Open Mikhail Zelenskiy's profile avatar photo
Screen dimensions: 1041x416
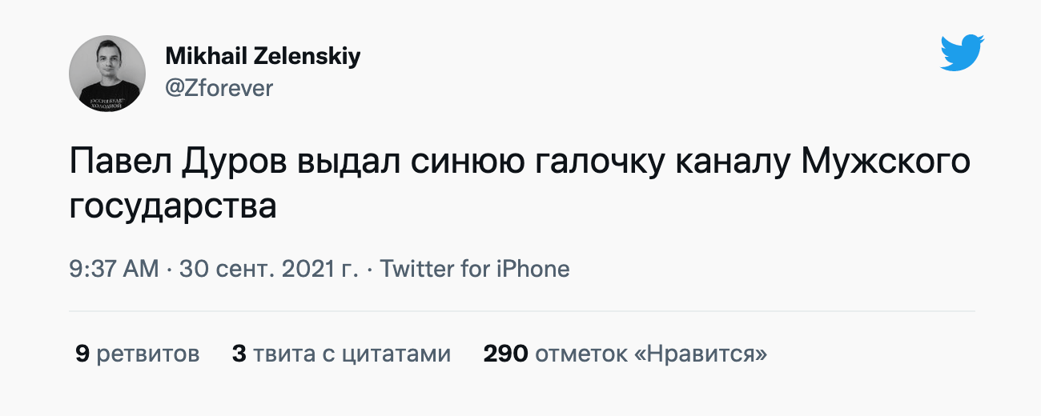point(107,74)
